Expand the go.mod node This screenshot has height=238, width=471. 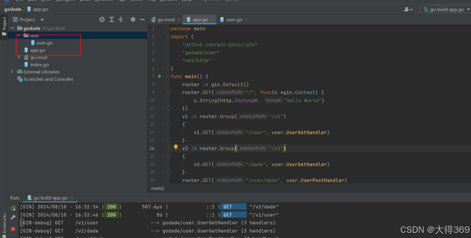pos(19,57)
